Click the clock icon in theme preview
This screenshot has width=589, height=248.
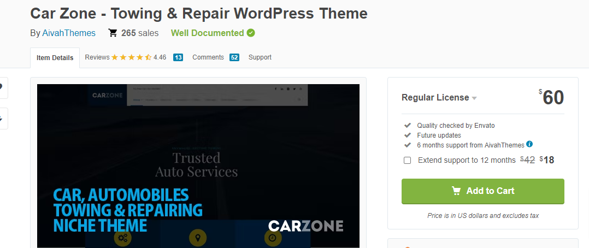point(273,238)
